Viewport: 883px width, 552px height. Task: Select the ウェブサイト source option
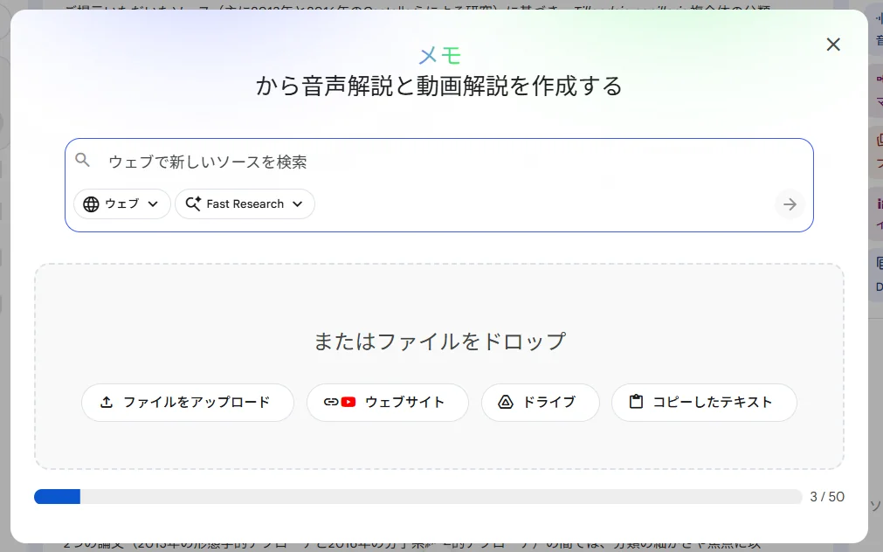click(x=387, y=402)
